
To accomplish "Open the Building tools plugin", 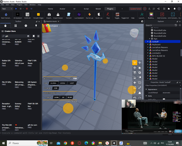I will pyautogui.click(x=151, y=16).
